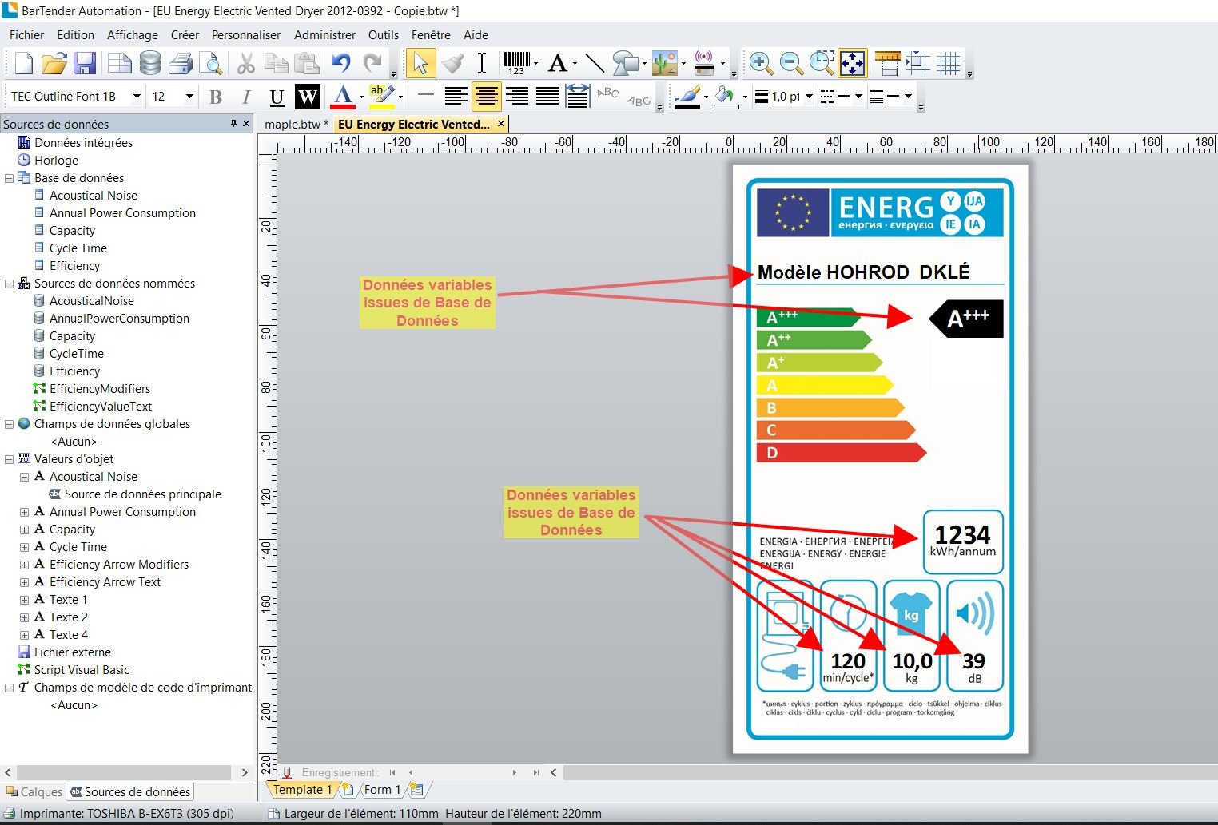This screenshot has width=1218, height=825.
Task: Align text to the left
Action: (x=456, y=97)
